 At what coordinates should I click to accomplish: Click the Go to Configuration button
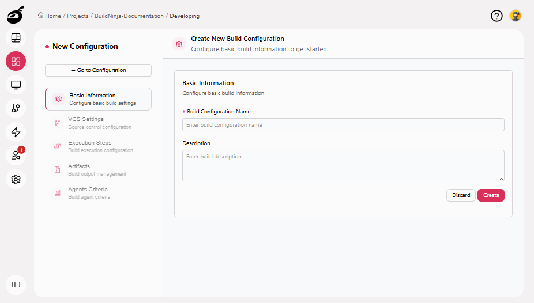(x=98, y=70)
